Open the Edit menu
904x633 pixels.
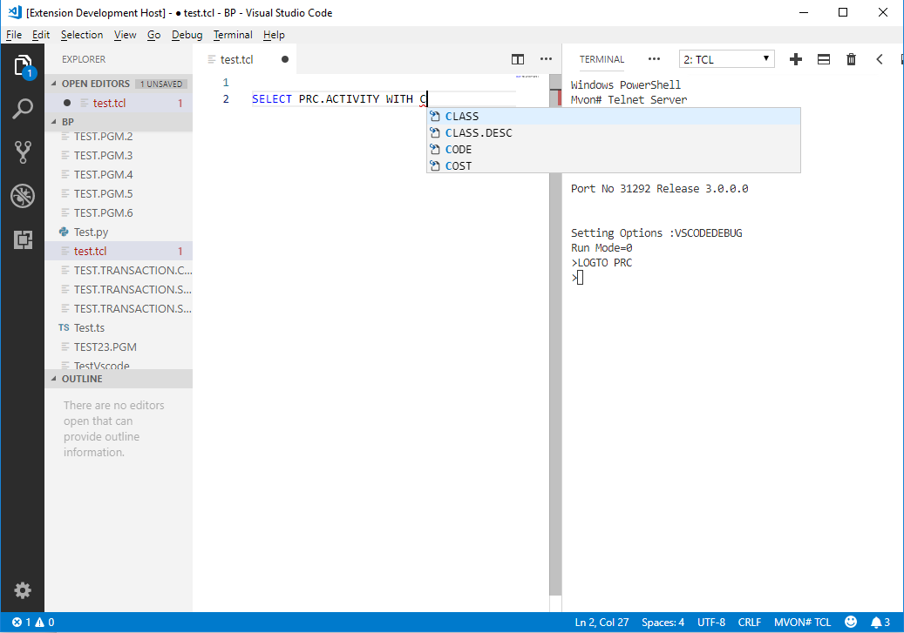pyautogui.click(x=40, y=35)
